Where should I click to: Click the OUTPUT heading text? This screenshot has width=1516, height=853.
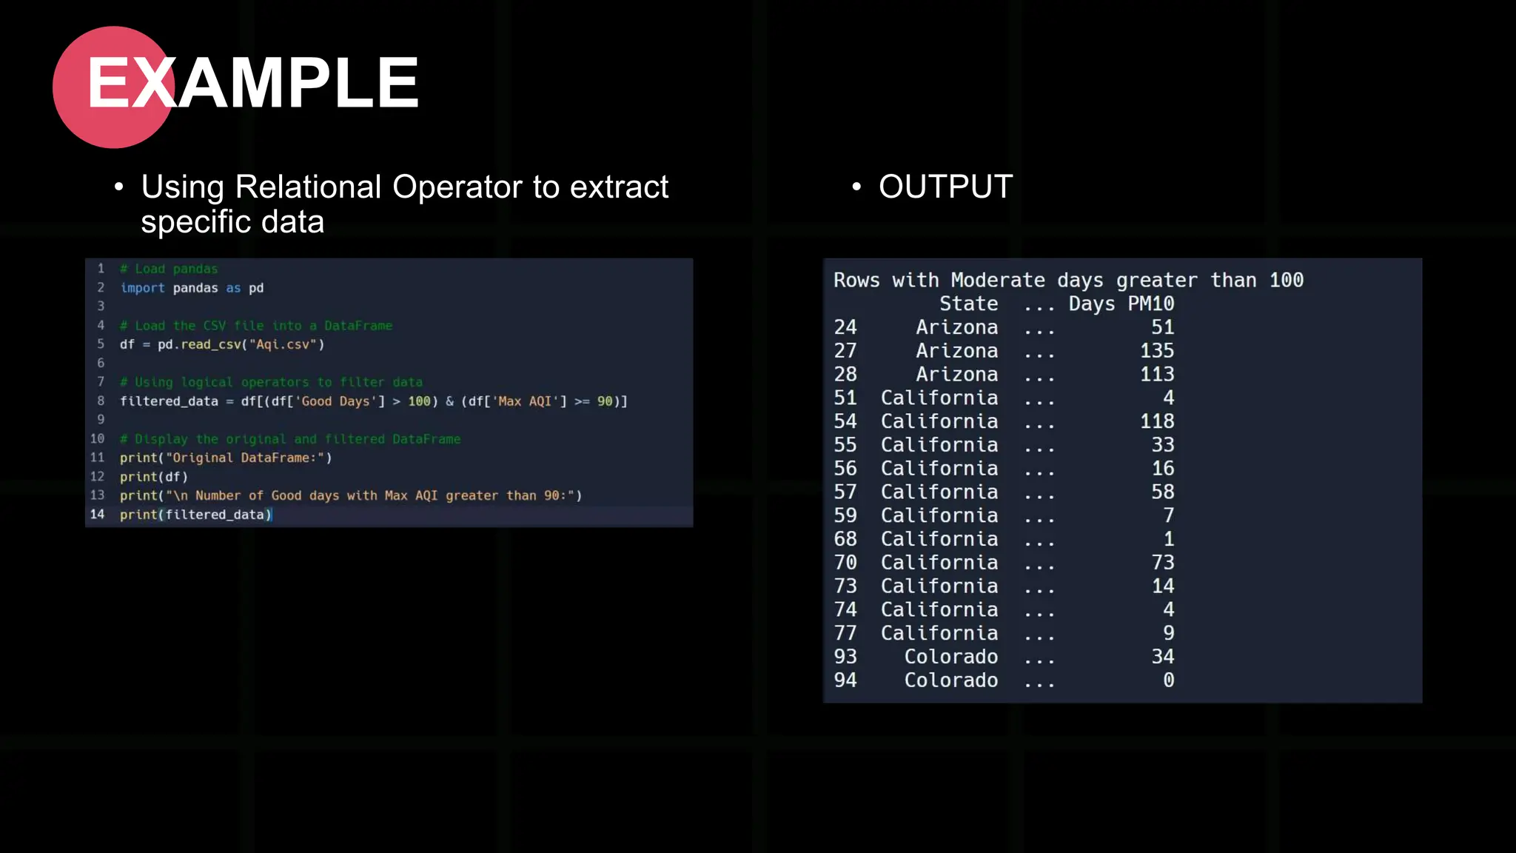pos(945,187)
